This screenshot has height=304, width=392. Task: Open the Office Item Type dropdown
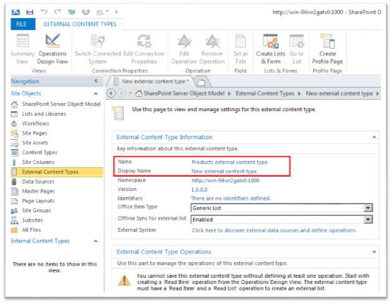click(368, 208)
